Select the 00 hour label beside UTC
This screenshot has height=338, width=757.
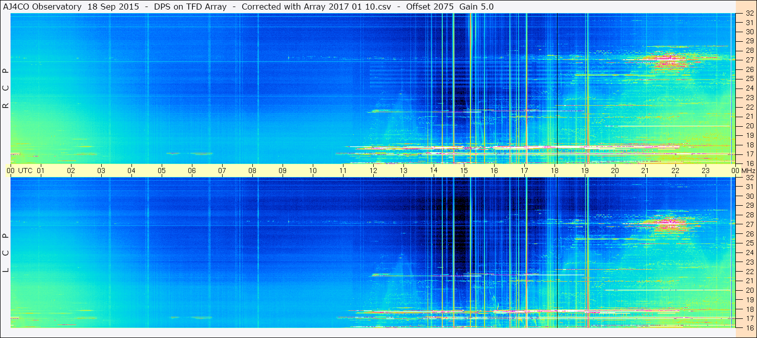pyautogui.click(x=10, y=171)
